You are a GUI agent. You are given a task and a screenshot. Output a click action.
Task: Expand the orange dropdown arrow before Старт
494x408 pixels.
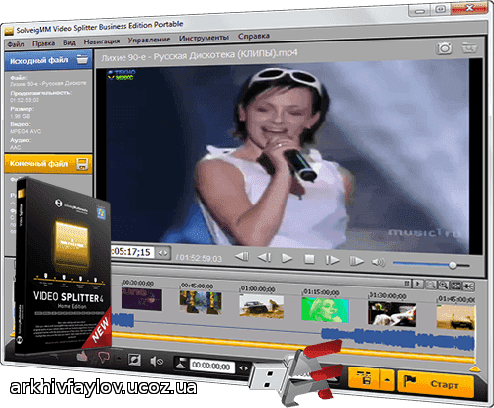(387, 380)
